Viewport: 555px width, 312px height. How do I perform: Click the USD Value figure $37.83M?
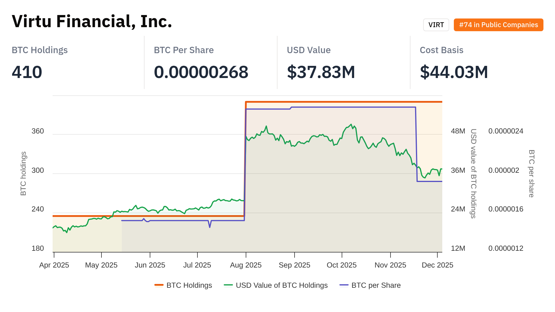(321, 72)
